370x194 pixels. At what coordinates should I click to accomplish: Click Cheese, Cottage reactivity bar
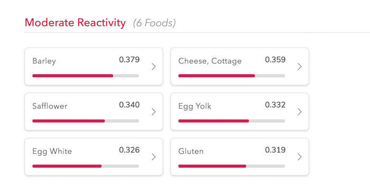pos(232,76)
